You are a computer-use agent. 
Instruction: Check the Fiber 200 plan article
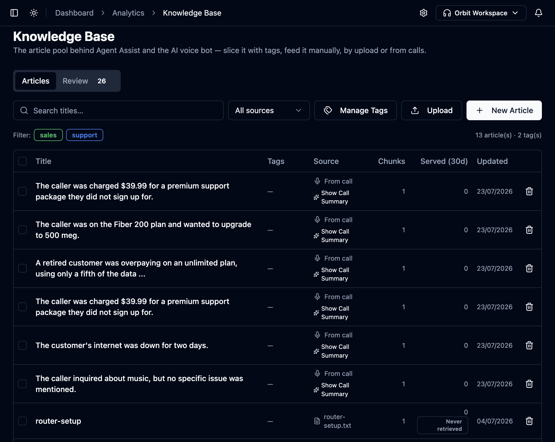22,230
